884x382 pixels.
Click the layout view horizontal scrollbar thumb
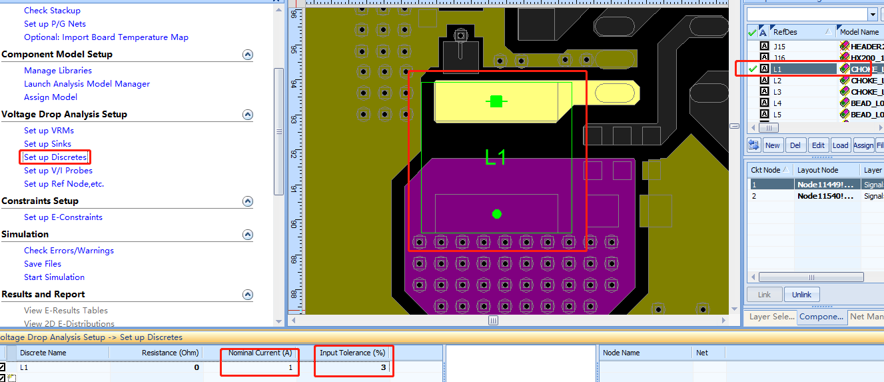(493, 321)
